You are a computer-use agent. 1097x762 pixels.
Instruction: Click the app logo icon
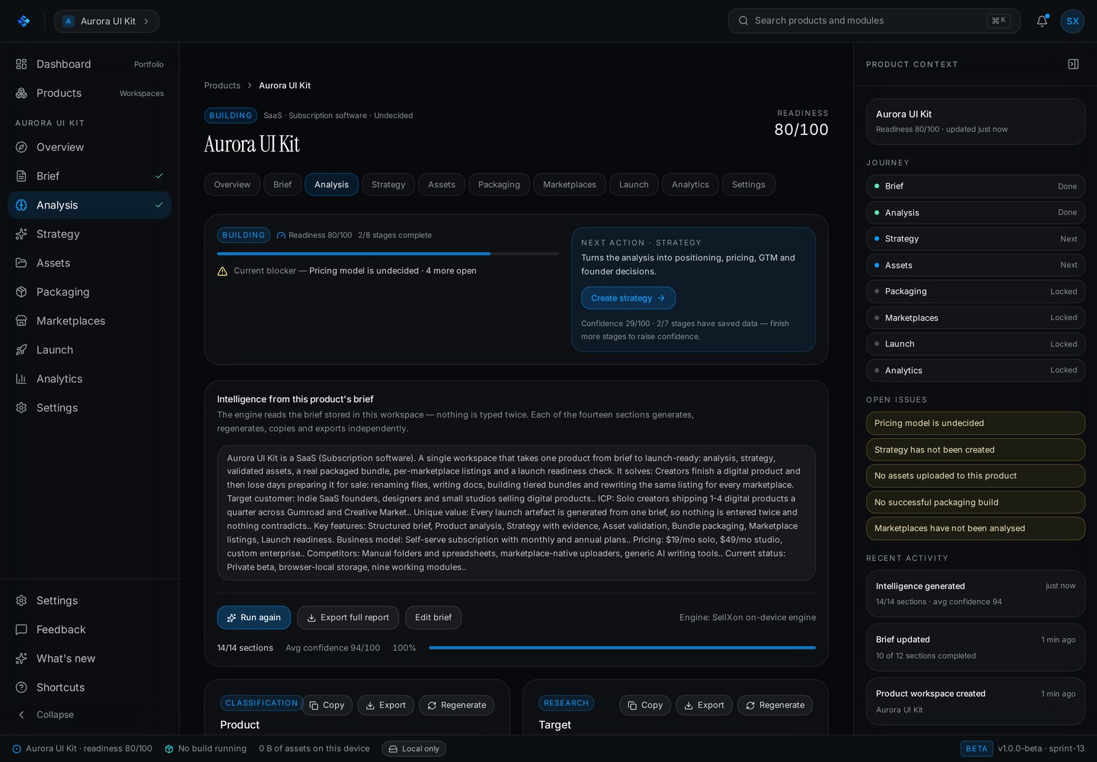point(23,21)
